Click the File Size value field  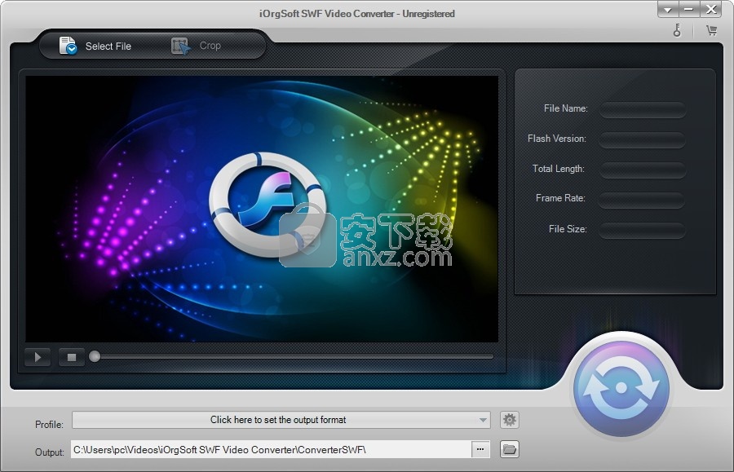click(643, 230)
